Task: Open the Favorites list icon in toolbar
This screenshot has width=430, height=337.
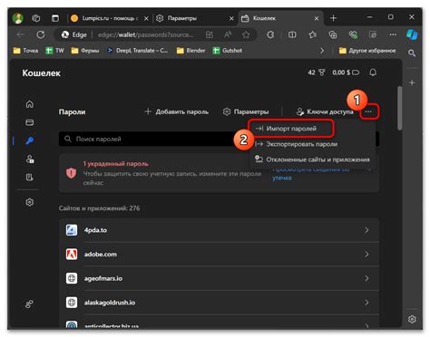Action: [x=312, y=34]
